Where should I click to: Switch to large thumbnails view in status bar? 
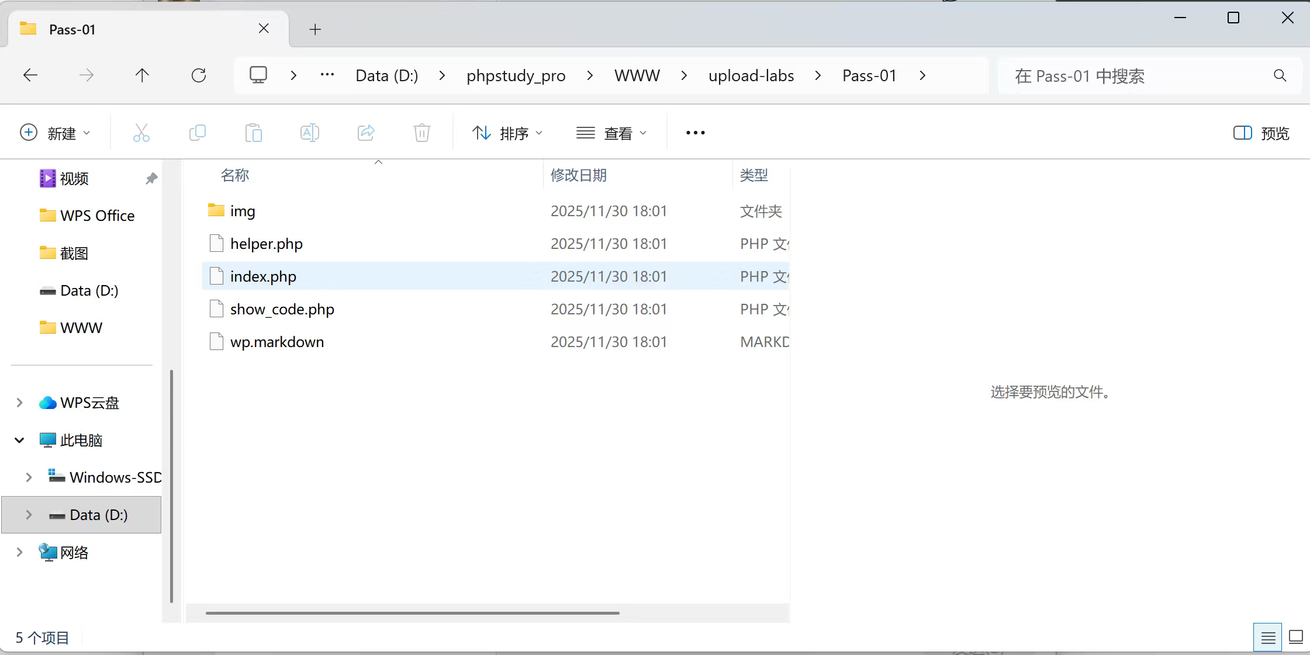[x=1296, y=637]
